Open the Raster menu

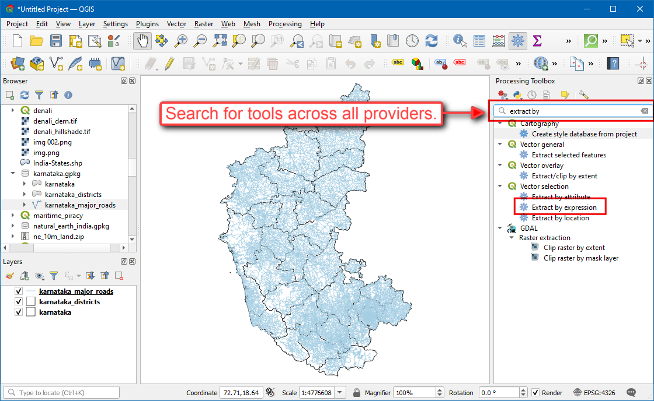(204, 24)
